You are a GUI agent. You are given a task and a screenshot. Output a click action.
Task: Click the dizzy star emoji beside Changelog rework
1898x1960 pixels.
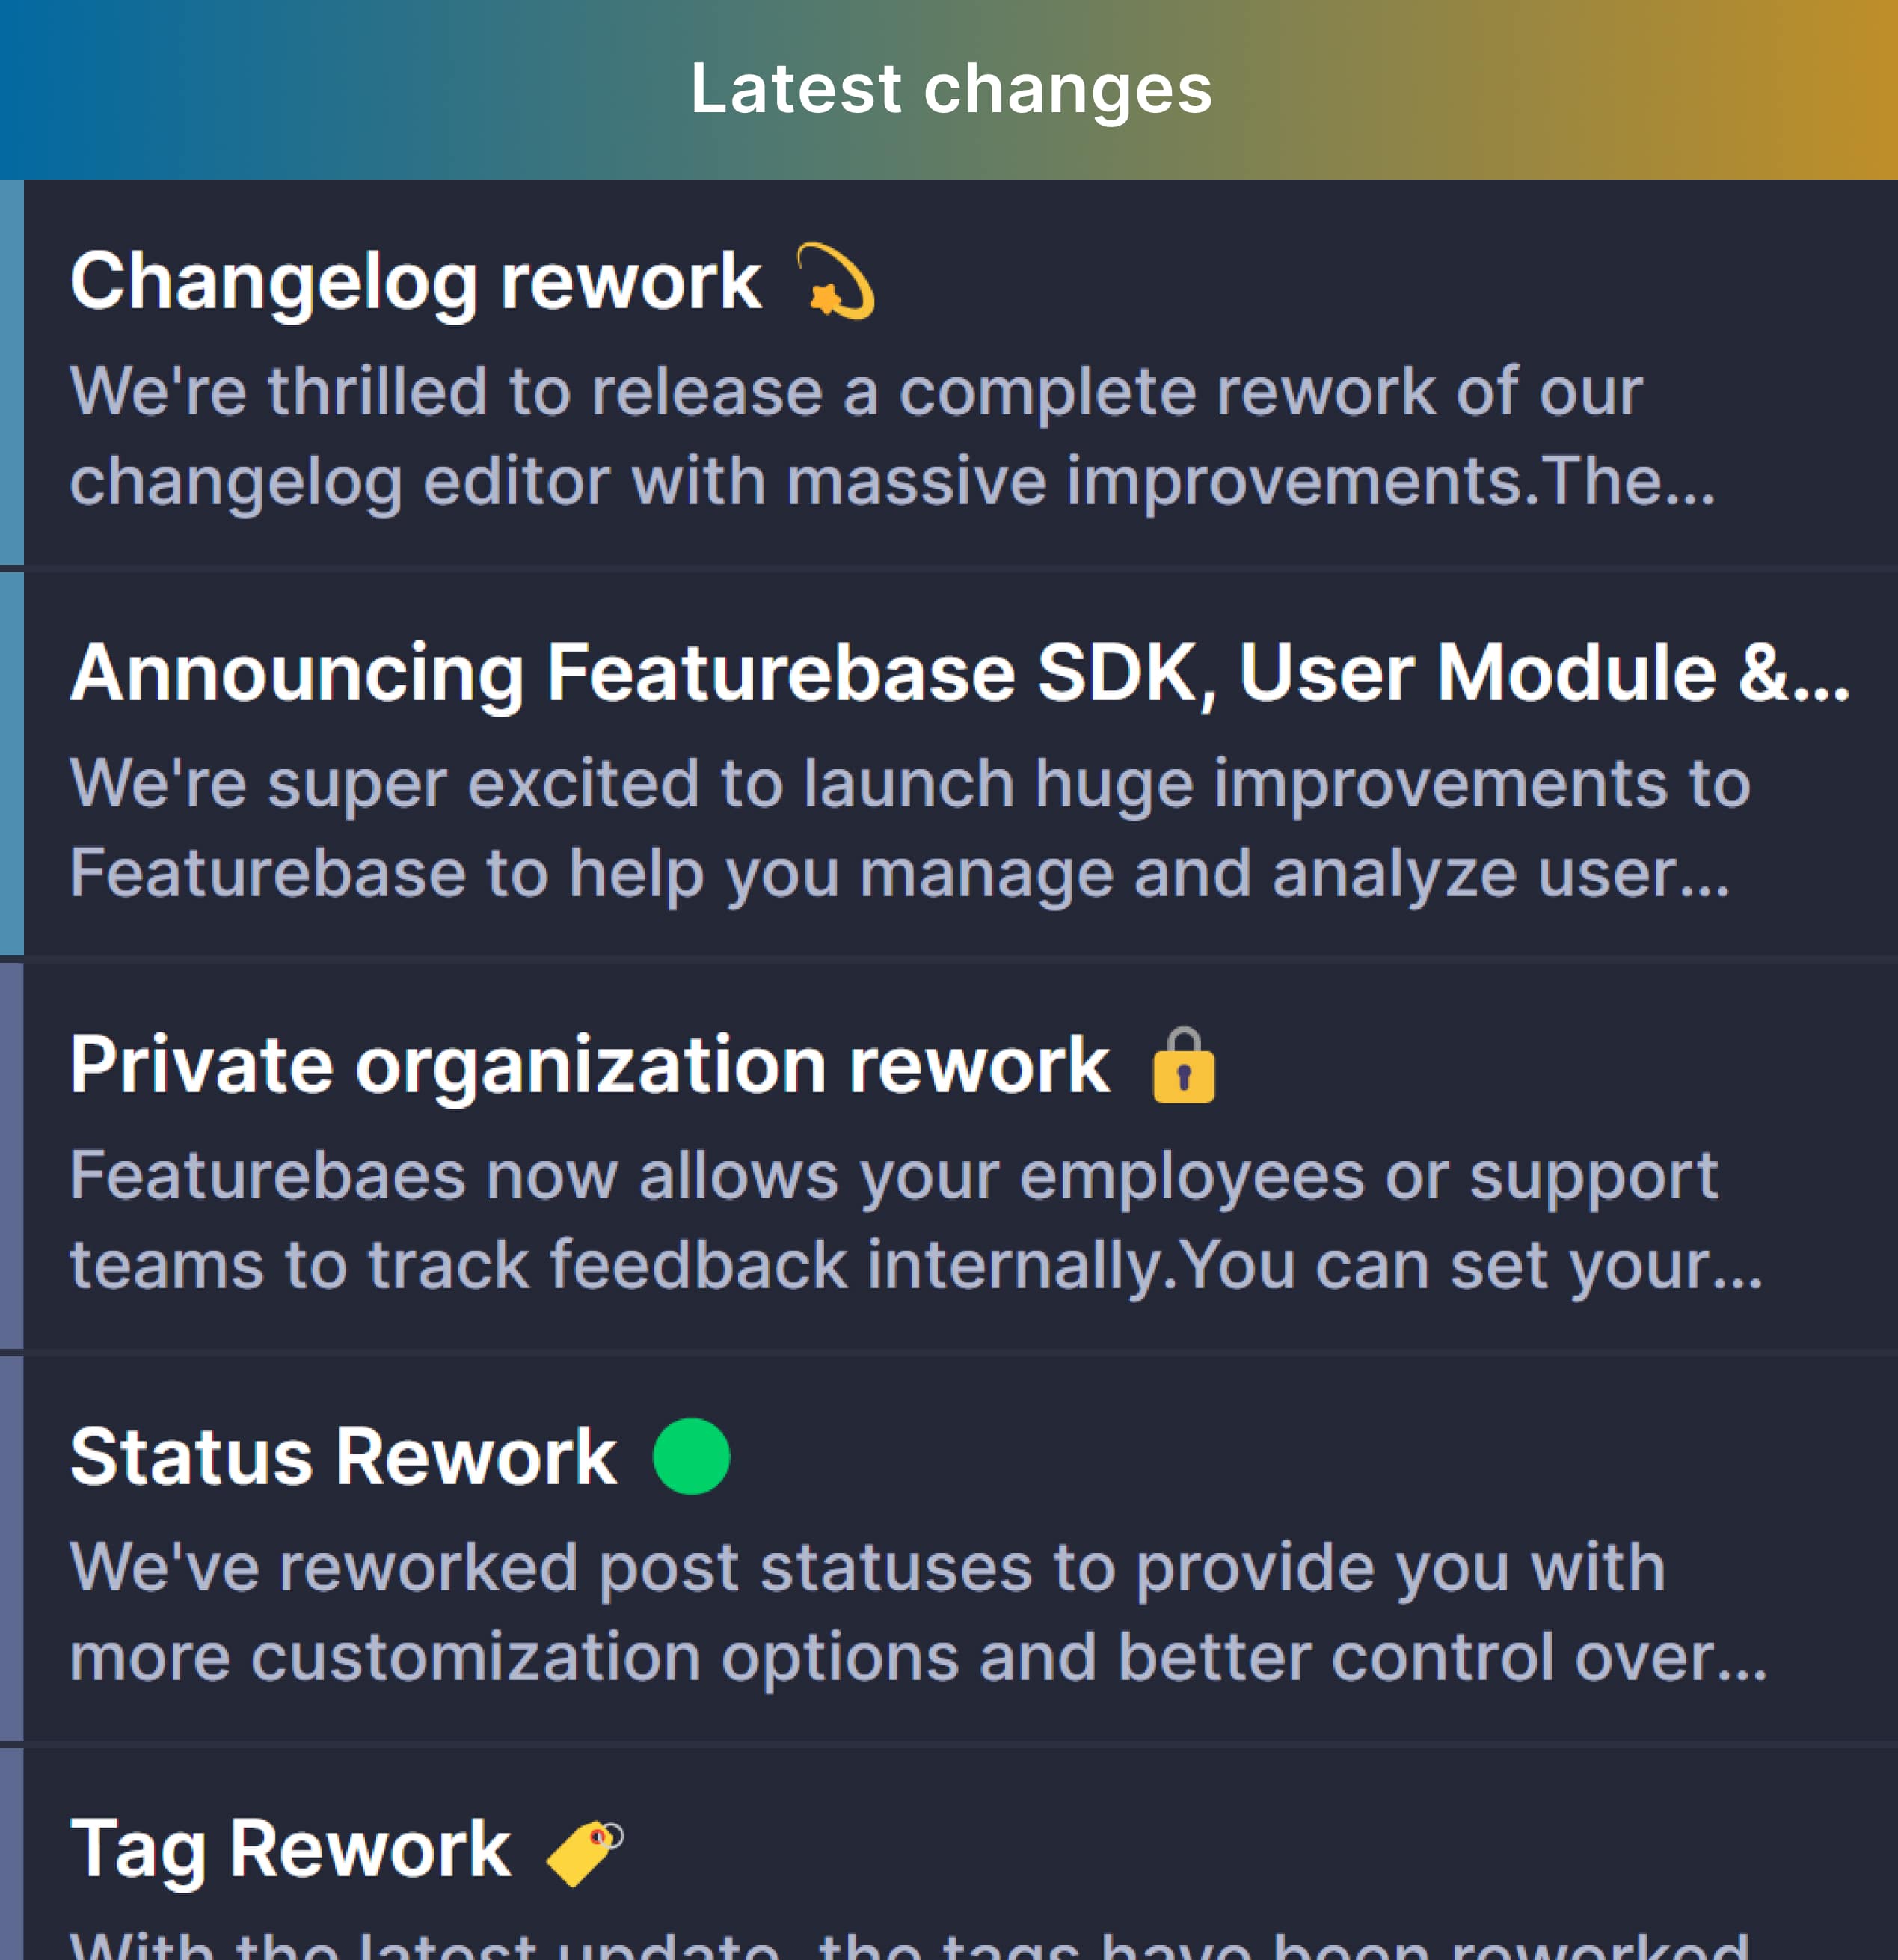(835, 281)
